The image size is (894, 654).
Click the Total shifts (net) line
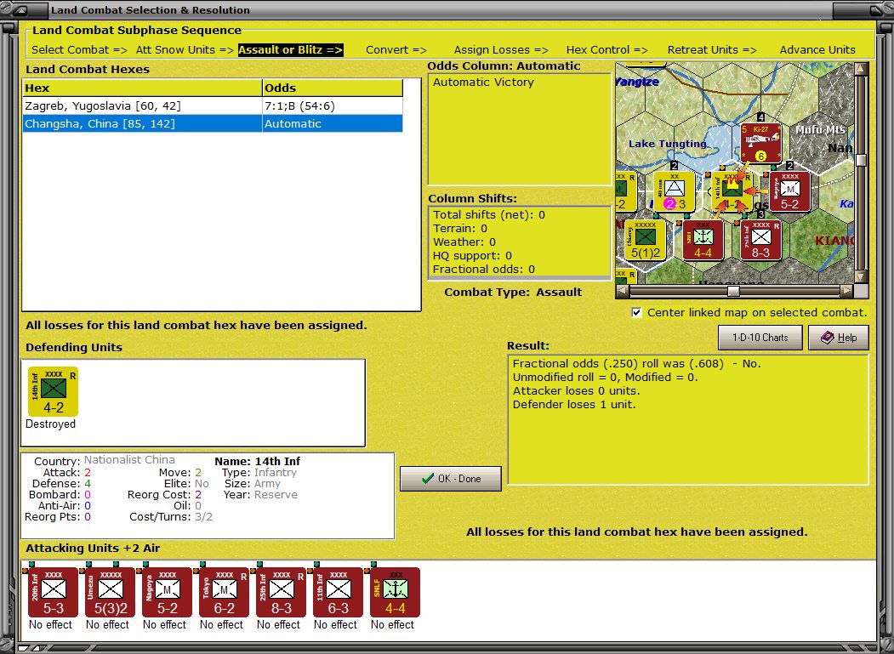[488, 215]
